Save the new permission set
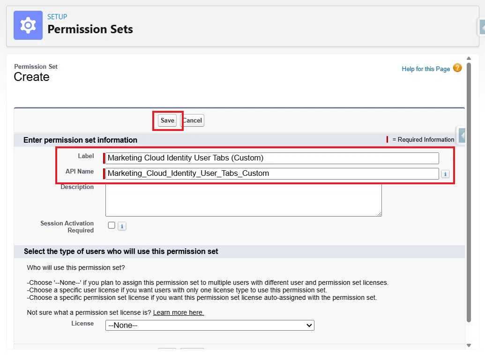The height and width of the screenshot is (355, 485). [x=167, y=120]
